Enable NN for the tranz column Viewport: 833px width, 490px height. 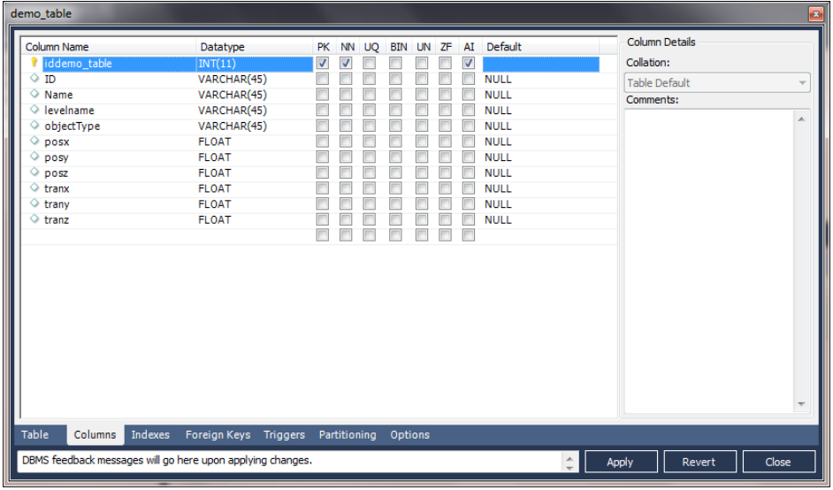pos(346,219)
